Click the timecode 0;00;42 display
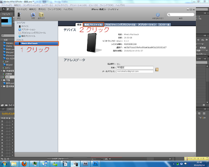The width and height of the screenshot is (209, 167). click(8, 114)
